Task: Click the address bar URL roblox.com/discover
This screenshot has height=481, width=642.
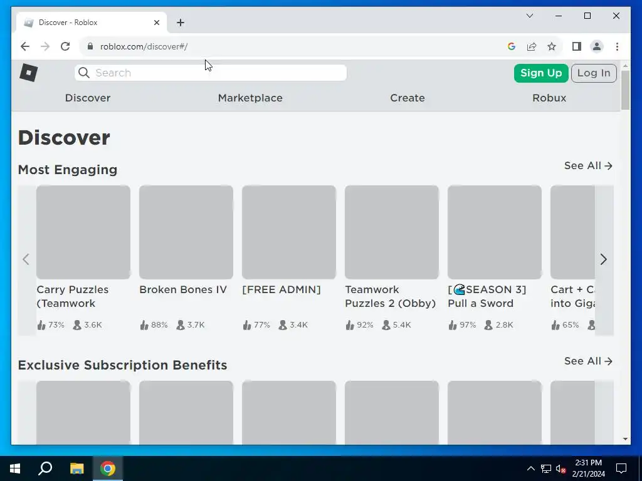Action: pyautogui.click(x=144, y=46)
